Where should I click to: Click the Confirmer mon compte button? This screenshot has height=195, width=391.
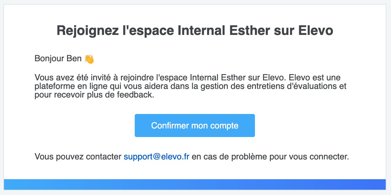tap(195, 125)
